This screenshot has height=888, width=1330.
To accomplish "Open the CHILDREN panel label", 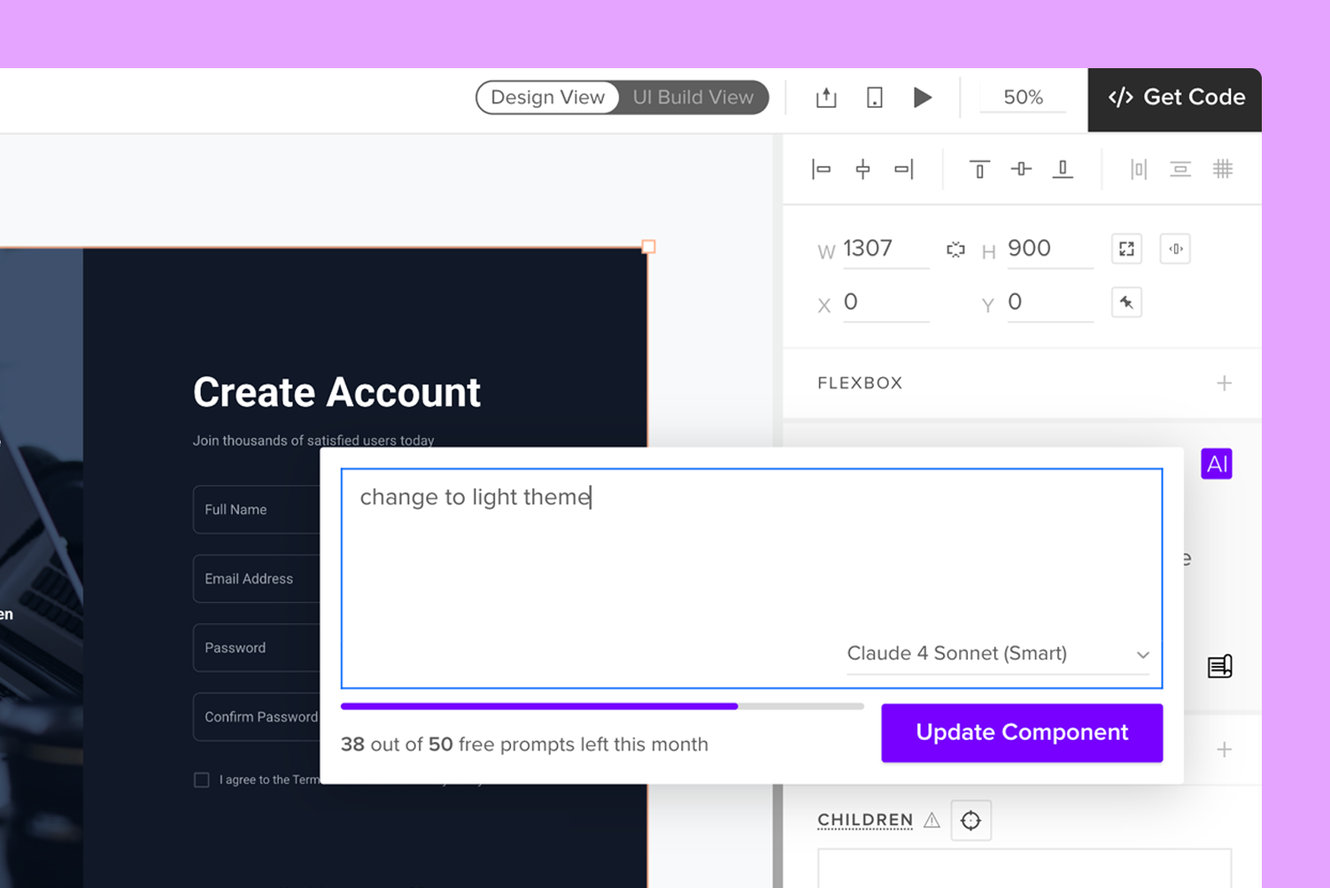I will pyautogui.click(x=865, y=820).
